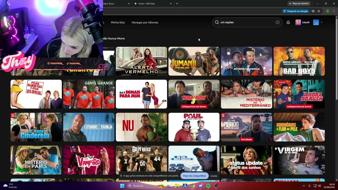The image size is (338, 190).
Task: Open Hora do Rush 3 thumbnail
Action: pos(194,94)
